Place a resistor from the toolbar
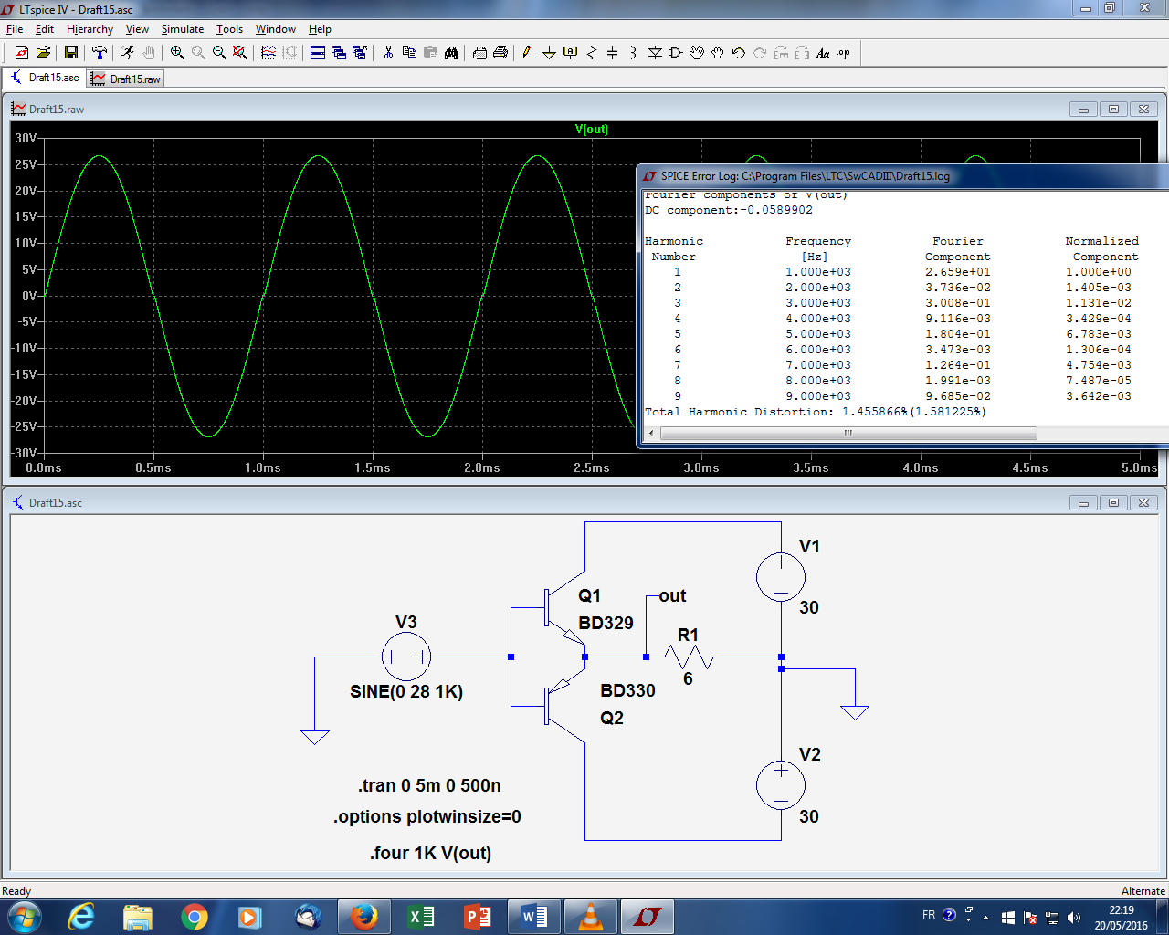 (592, 53)
